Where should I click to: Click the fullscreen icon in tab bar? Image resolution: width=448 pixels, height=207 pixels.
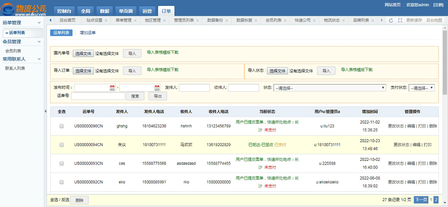point(400,21)
